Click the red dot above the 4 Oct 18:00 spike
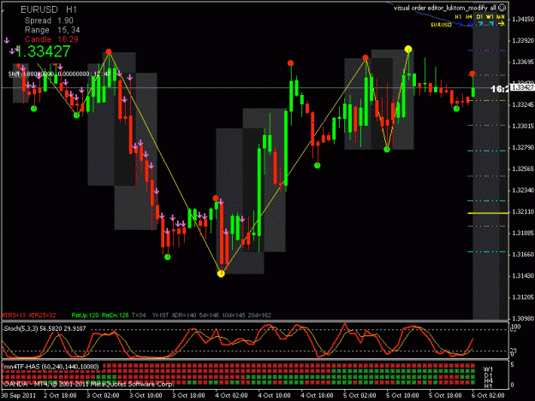535x401 pixels. tap(290, 63)
